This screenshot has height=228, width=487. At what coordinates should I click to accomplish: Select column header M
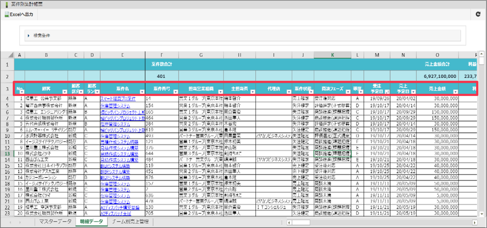(377, 55)
